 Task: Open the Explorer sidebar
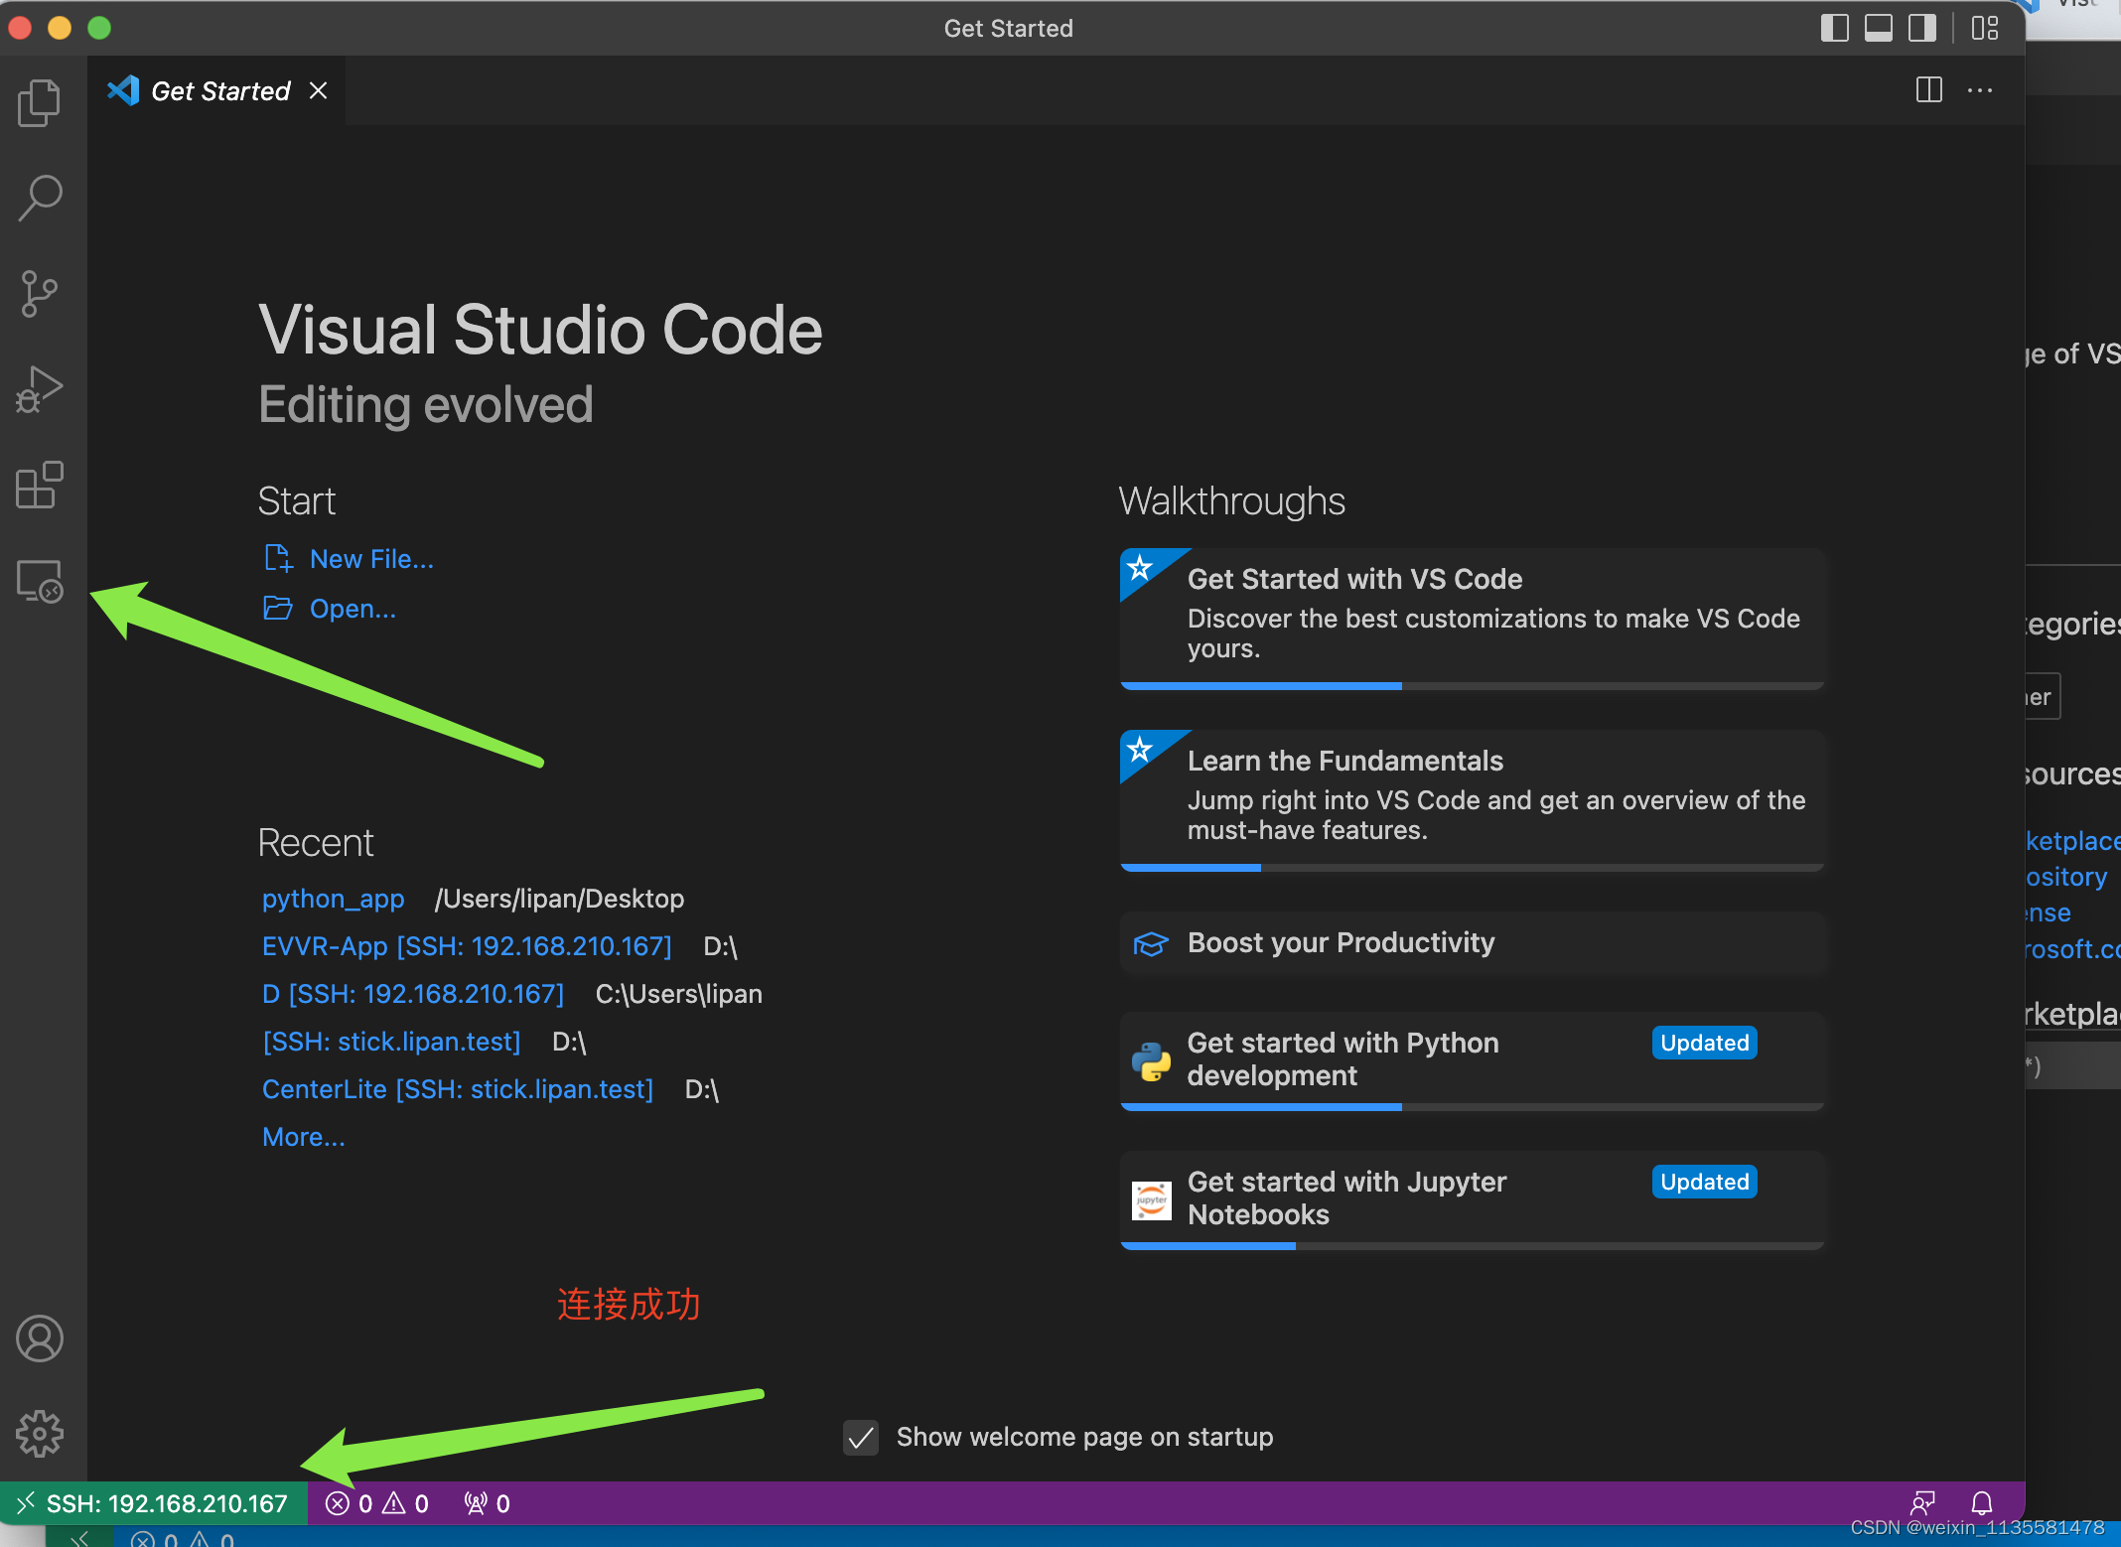40,102
